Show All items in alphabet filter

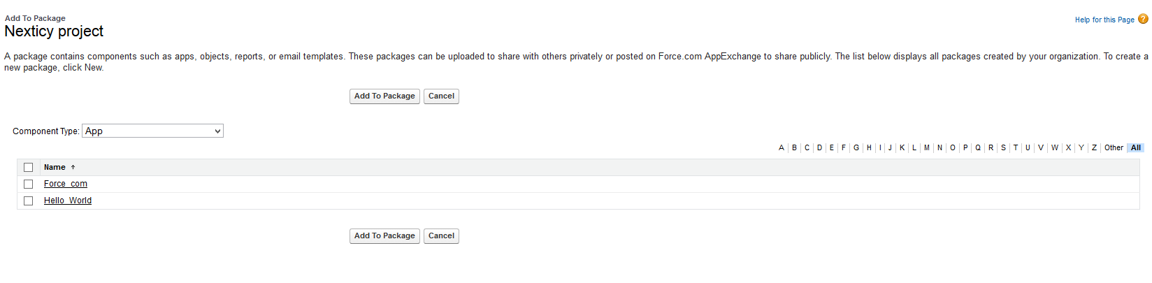point(1136,148)
